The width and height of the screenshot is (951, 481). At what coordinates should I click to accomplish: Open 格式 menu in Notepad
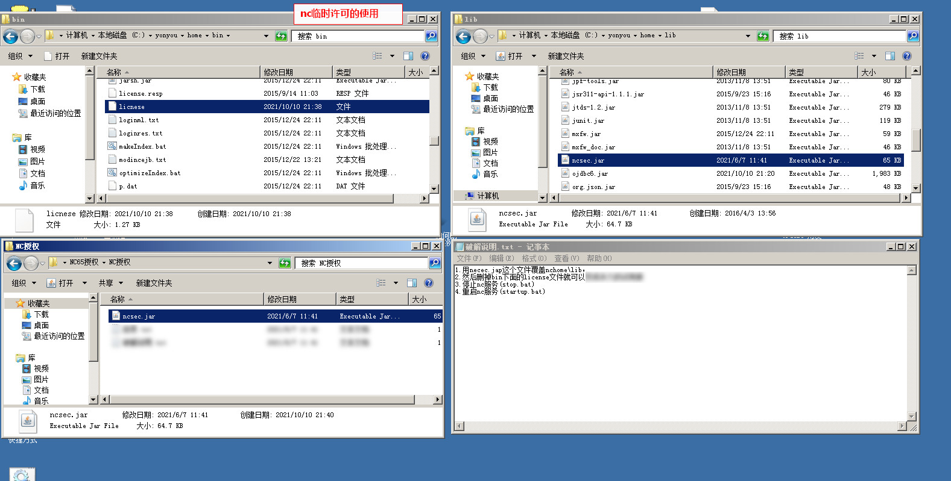tap(534, 258)
